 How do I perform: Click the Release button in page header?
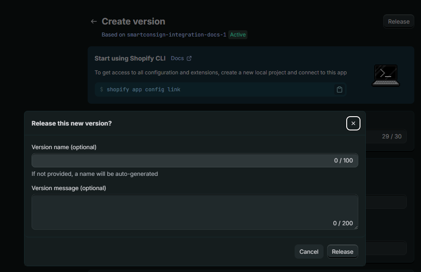coord(398,21)
